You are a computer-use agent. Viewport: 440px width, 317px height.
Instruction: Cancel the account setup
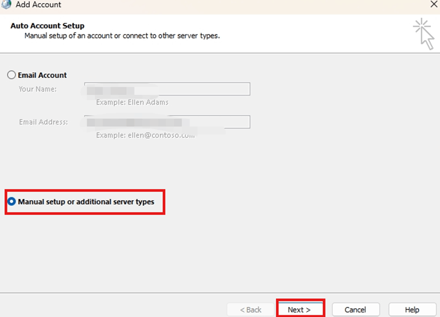coord(356,310)
